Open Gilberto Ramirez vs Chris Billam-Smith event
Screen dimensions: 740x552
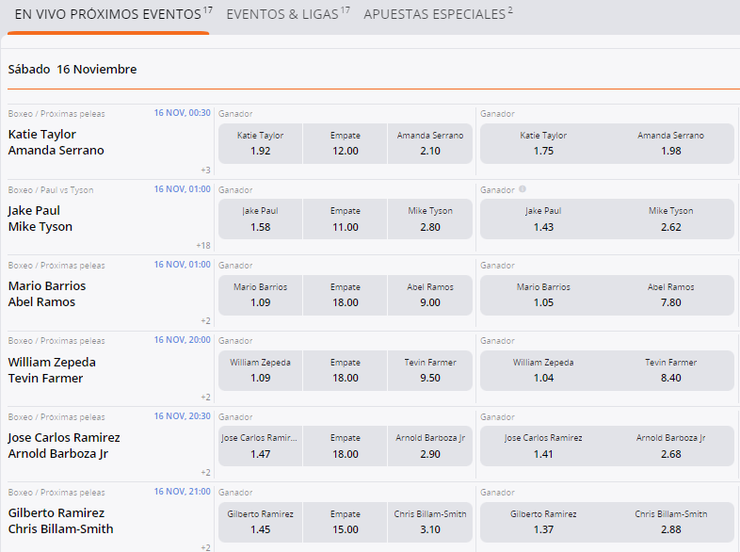(60, 521)
